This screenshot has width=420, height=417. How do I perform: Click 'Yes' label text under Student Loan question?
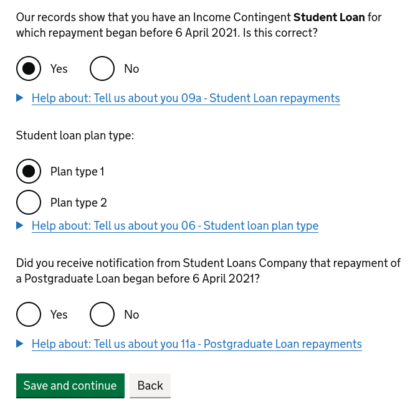pyautogui.click(x=59, y=69)
